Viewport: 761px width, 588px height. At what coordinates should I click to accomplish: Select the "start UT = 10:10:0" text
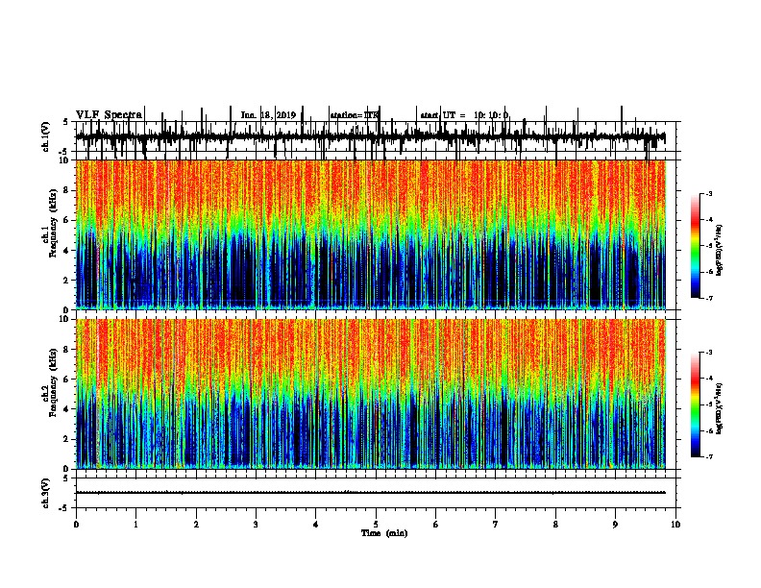464,115
